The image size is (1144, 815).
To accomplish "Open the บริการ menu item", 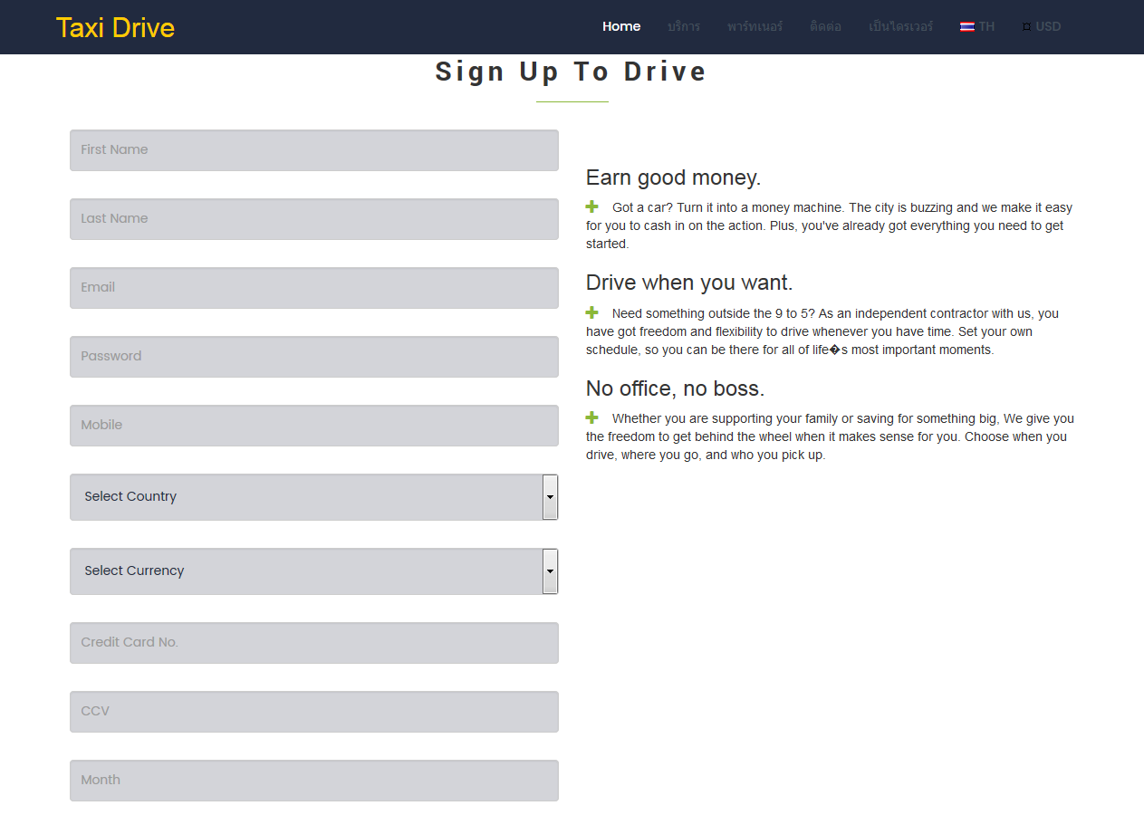I will (x=684, y=26).
